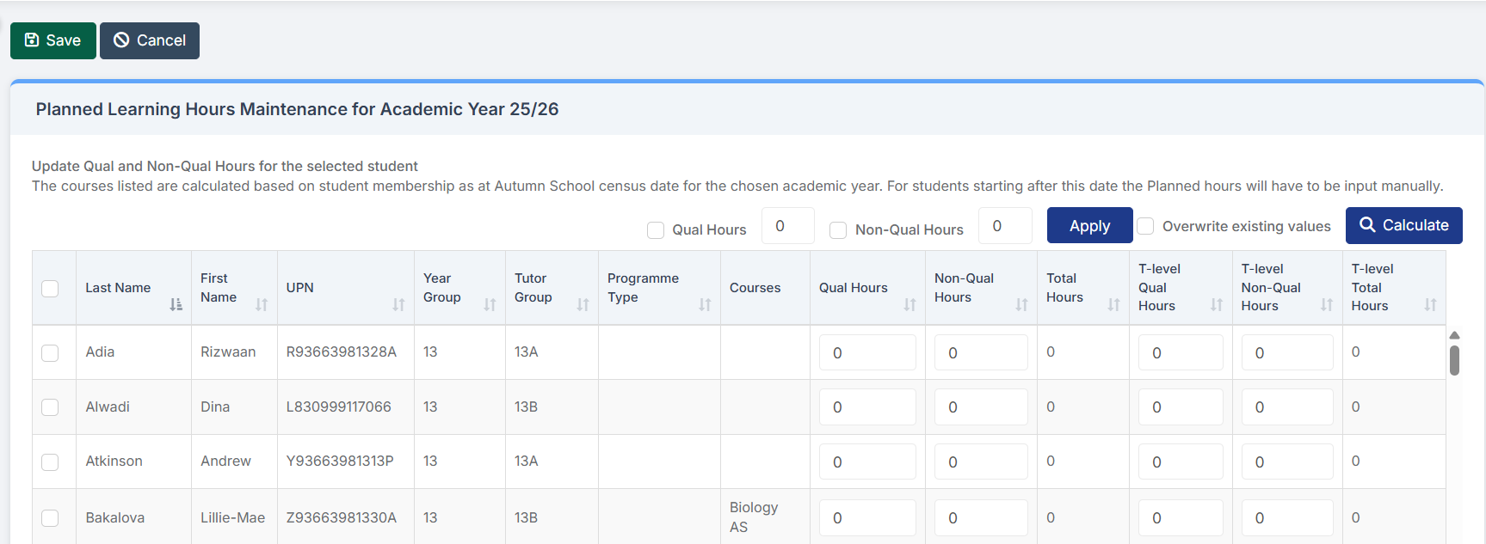Click First Name column sort icon
The image size is (1486, 544).
point(262,304)
